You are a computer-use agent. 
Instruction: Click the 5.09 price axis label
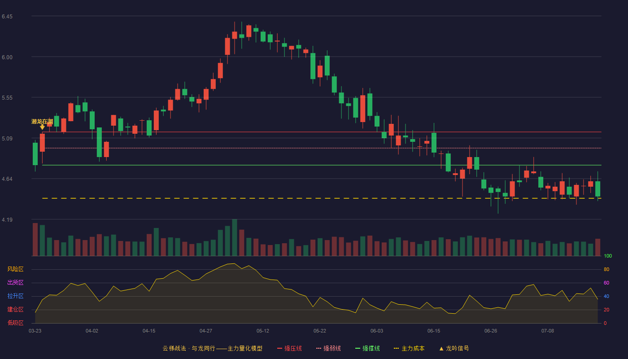[x=7, y=139]
